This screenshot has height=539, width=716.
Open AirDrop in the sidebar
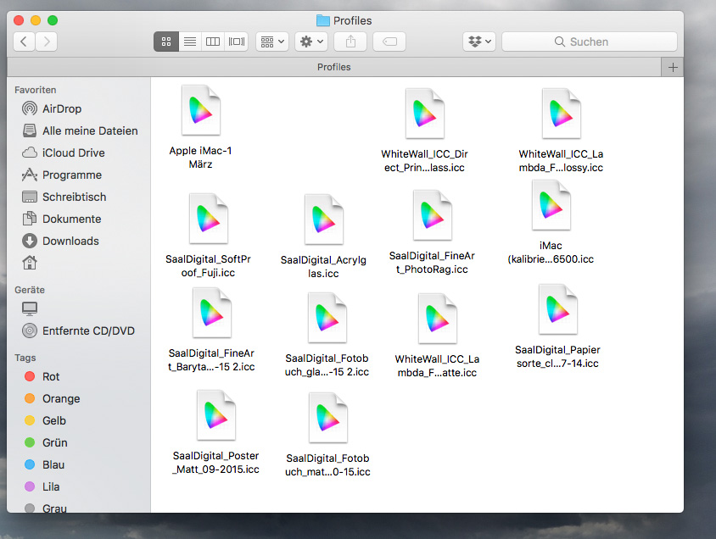(x=62, y=108)
